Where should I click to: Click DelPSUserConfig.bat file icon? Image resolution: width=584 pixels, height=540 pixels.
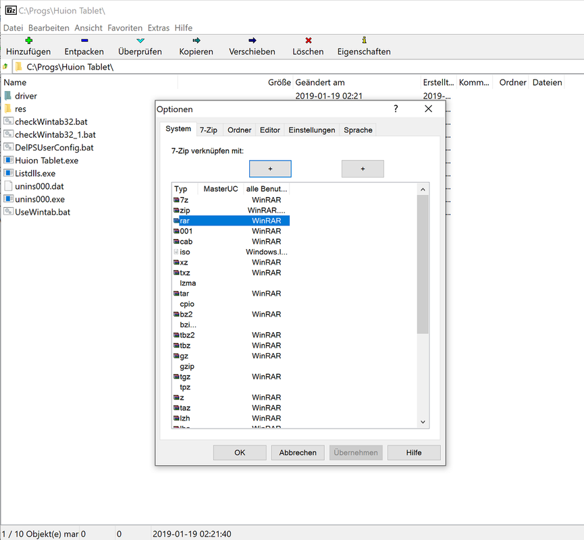tap(9, 147)
